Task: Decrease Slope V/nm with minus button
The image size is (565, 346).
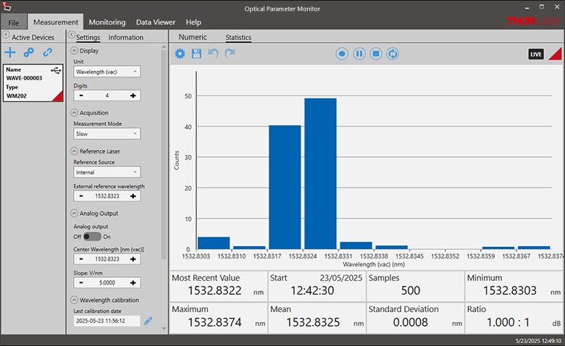Action: pyautogui.click(x=80, y=283)
